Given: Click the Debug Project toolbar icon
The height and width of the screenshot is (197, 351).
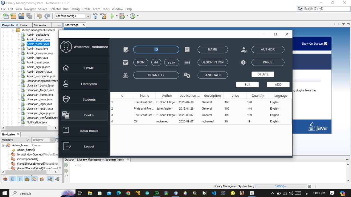Looking at the screenshot, I should pos(122,16).
